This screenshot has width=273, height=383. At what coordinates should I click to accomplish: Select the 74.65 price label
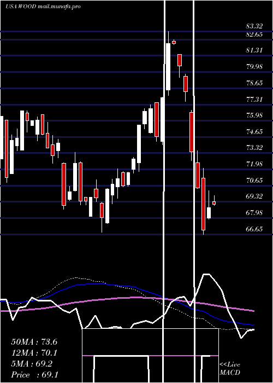click(x=254, y=132)
